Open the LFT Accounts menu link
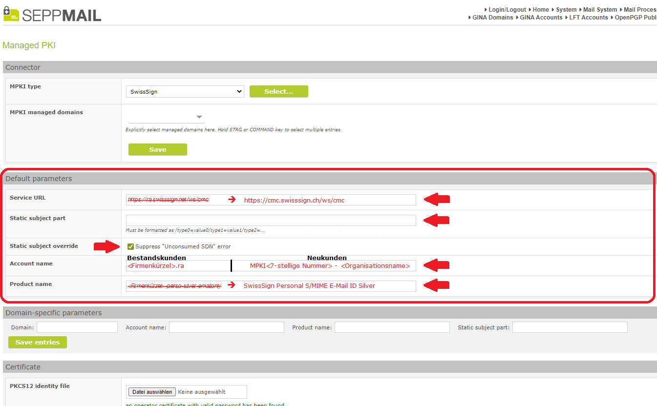 (589, 18)
